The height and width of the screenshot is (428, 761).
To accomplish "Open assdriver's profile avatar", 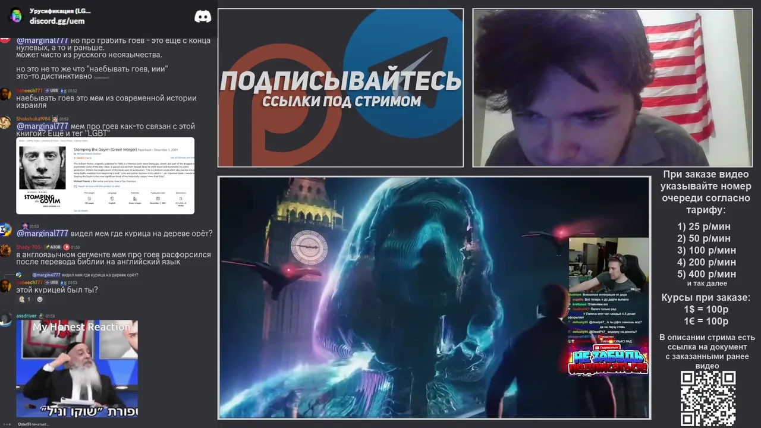I will [x=5, y=319].
